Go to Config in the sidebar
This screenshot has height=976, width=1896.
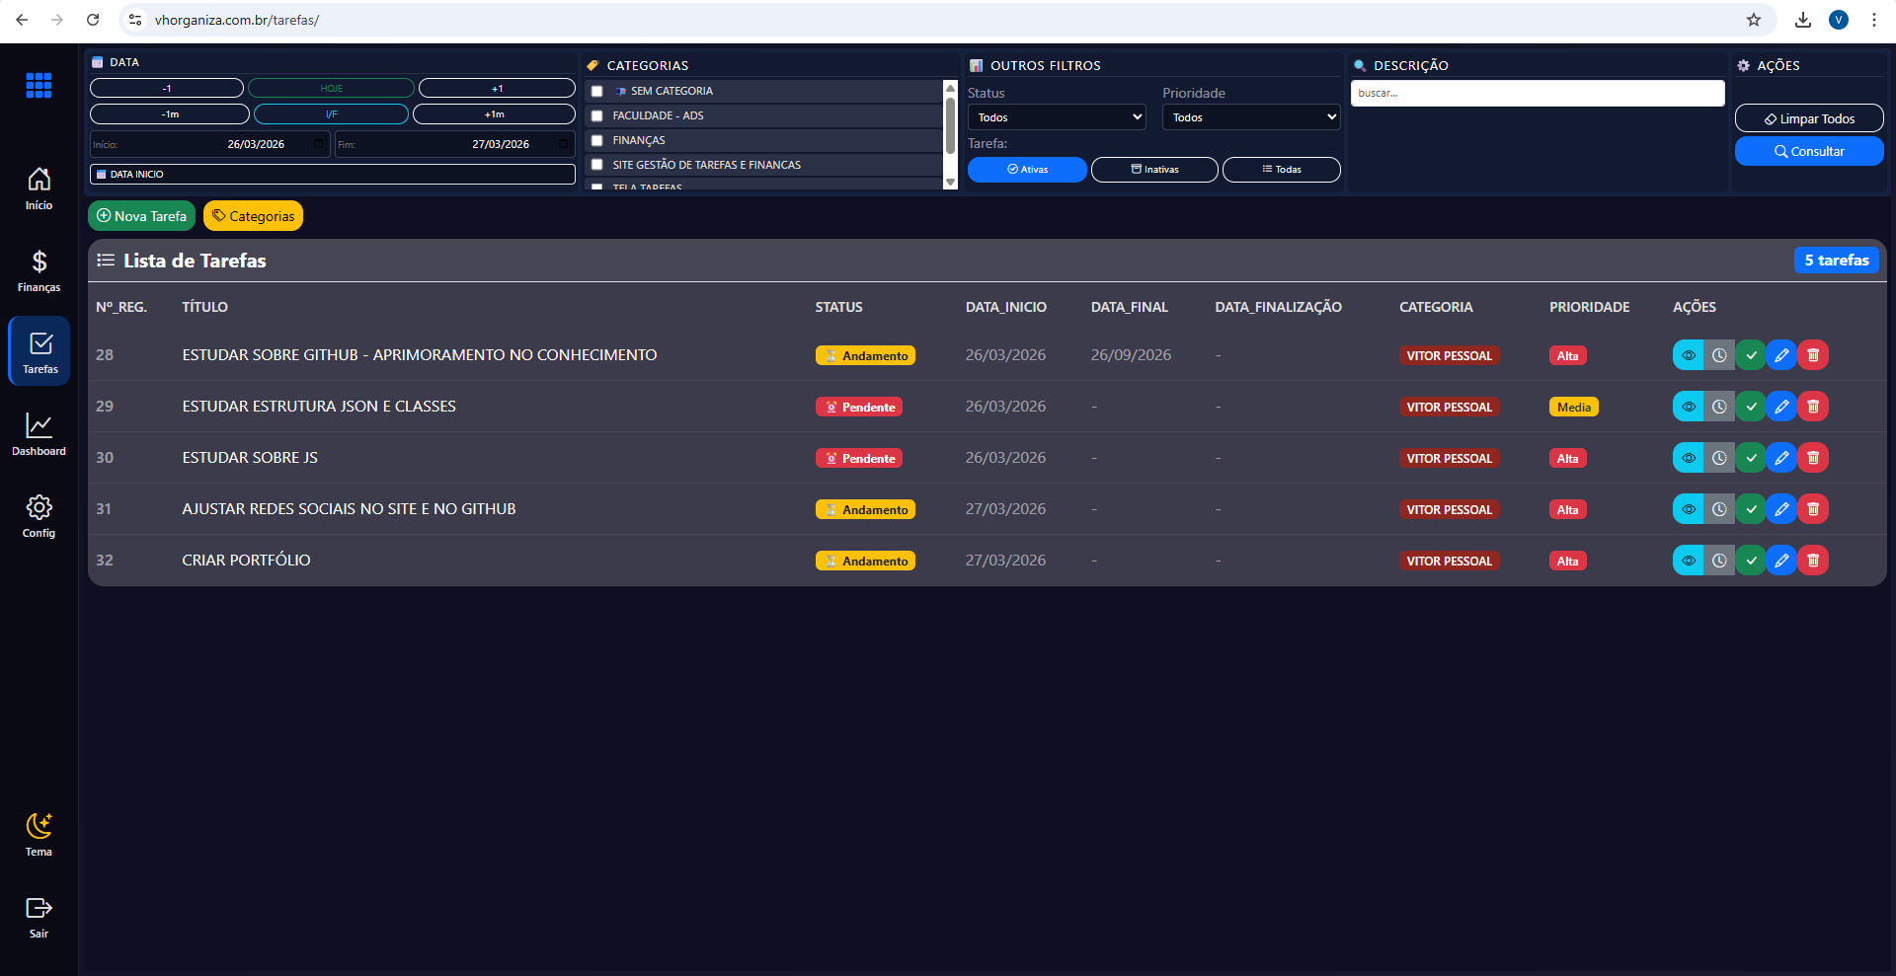click(39, 516)
